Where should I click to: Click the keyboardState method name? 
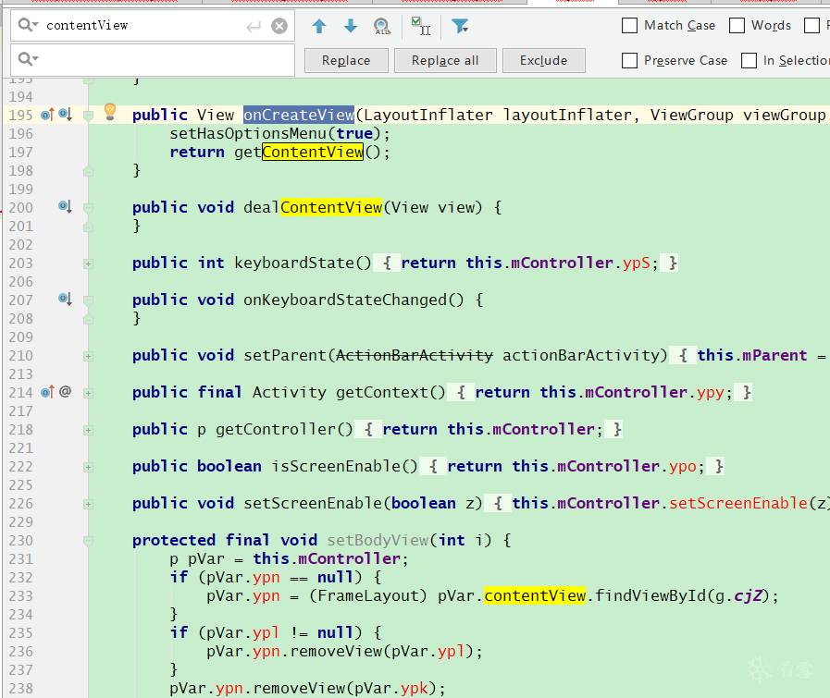tap(293, 263)
